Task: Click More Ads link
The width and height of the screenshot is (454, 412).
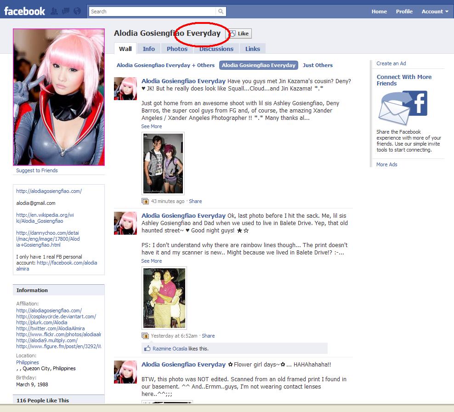Action: click(386, 164)
